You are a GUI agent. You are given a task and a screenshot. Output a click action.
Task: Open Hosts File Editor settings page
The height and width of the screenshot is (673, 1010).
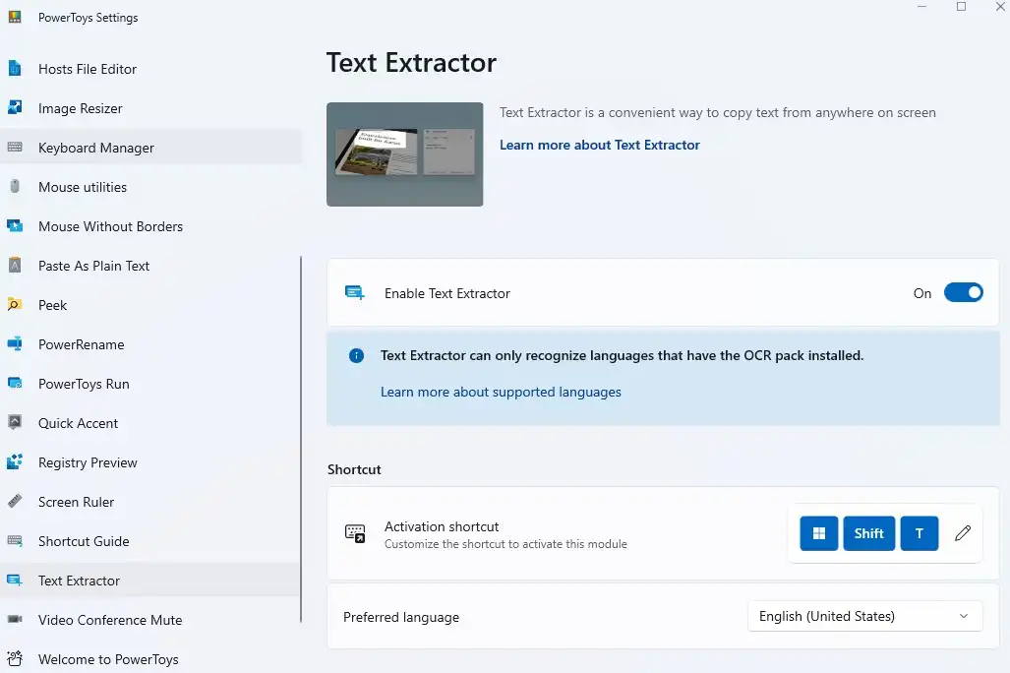pos(150,69)
